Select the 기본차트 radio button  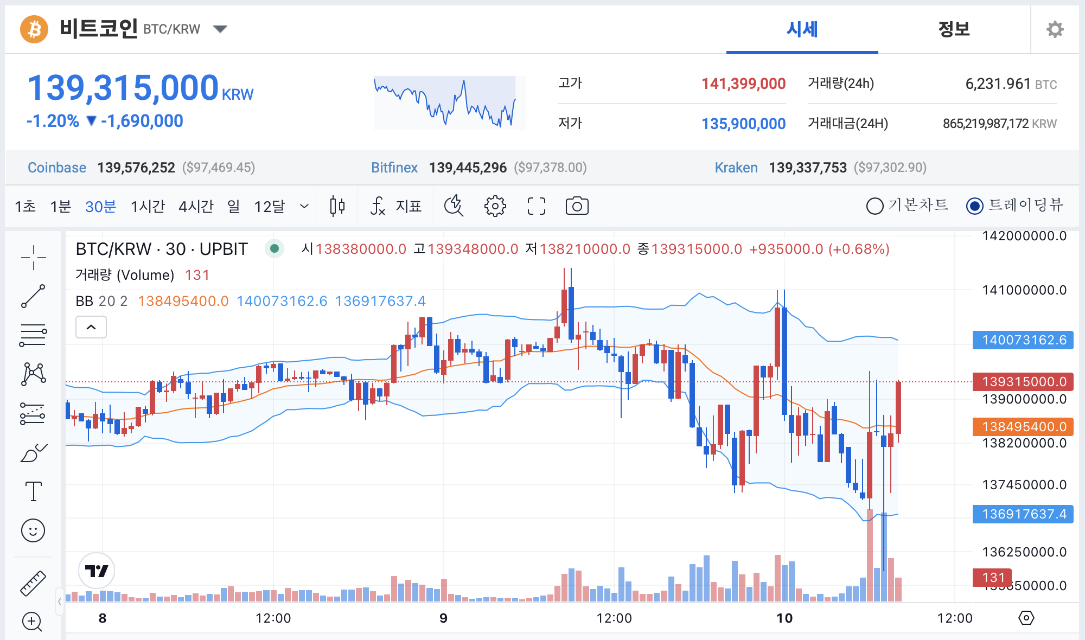point(875,206)
